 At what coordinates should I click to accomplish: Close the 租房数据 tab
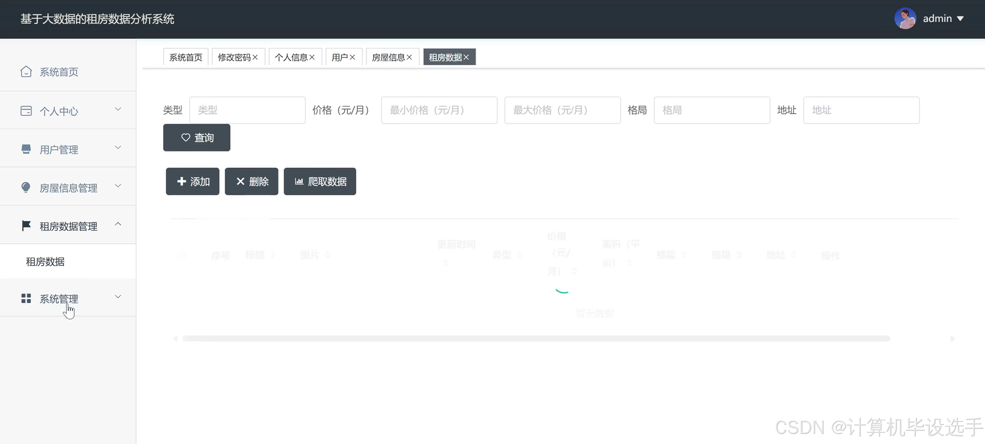click(466, 57)
